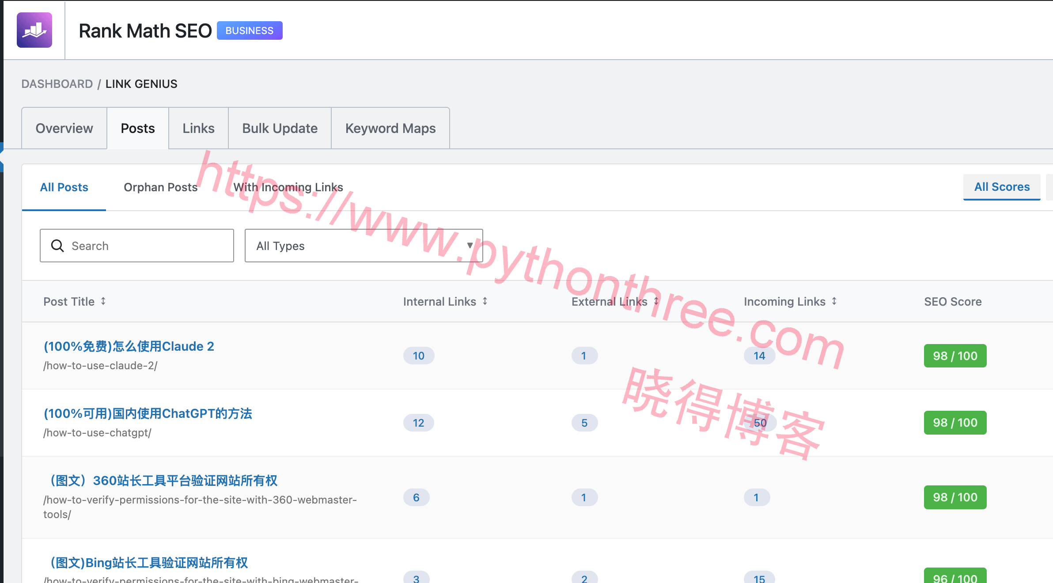Click incoming links count 14 for Claude 2
The height and width of the screenshot is (583, 1053).
pos(759,356)
